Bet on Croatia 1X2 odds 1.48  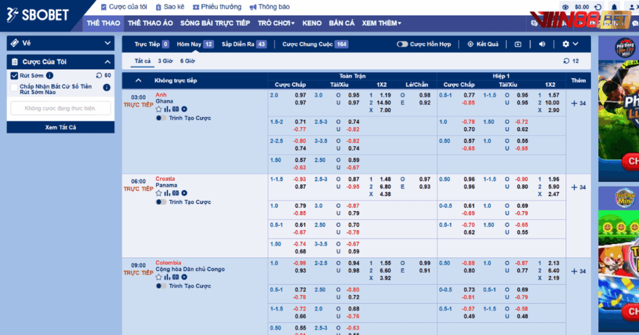coord(385,179)
